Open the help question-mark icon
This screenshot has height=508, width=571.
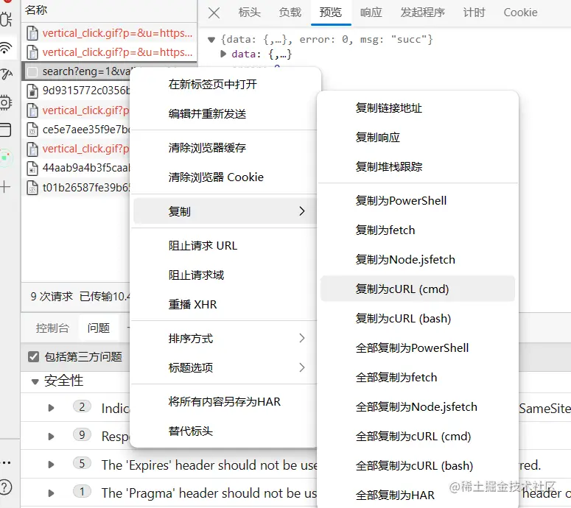click(x=5, y=487)
